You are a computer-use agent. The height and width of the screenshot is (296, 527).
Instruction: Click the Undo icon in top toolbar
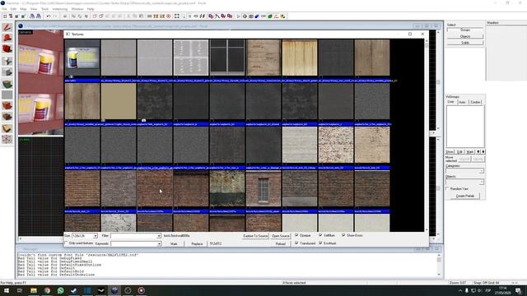[49, 16]
